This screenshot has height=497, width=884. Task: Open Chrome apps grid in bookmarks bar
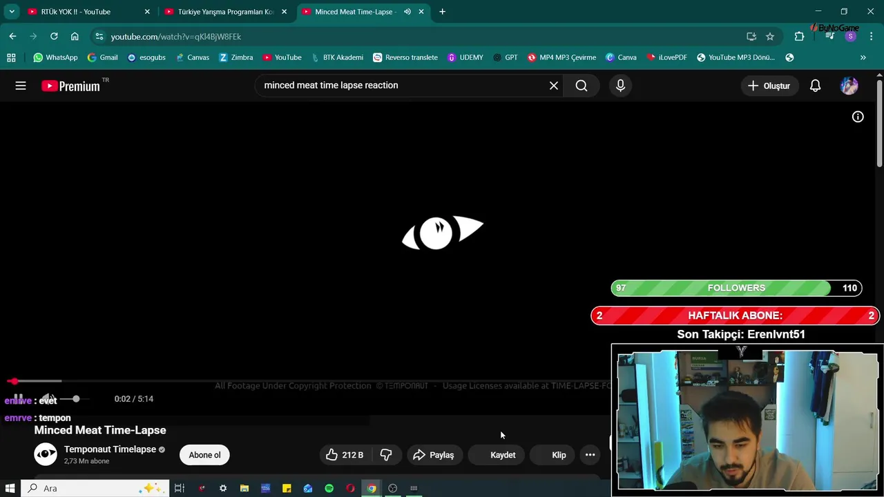11,57
